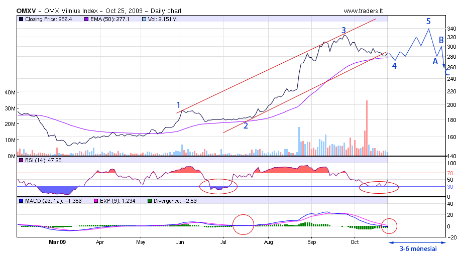The width and height of the screenshot is (461, 255).
Task: Click the red circle on MACD in July
Action: coord(244,224)
